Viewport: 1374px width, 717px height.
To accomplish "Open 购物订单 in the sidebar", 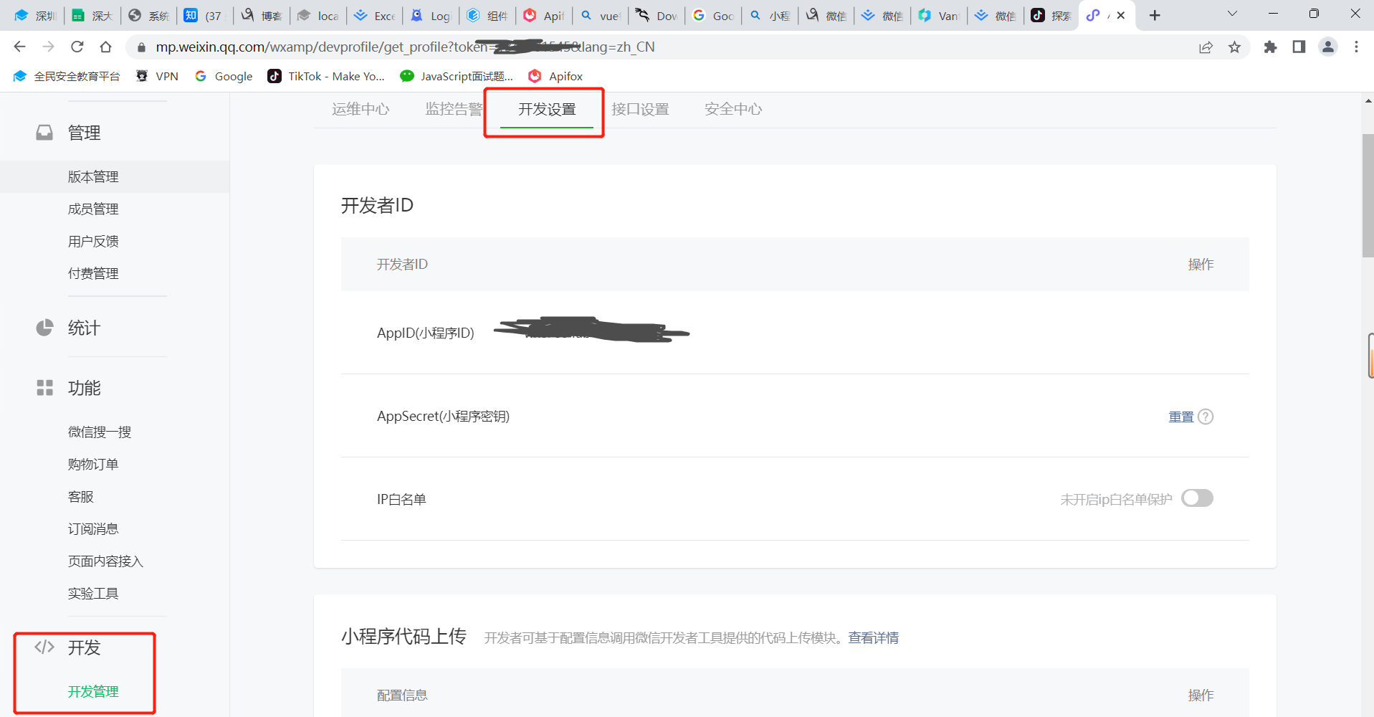I will coord(93,465).
